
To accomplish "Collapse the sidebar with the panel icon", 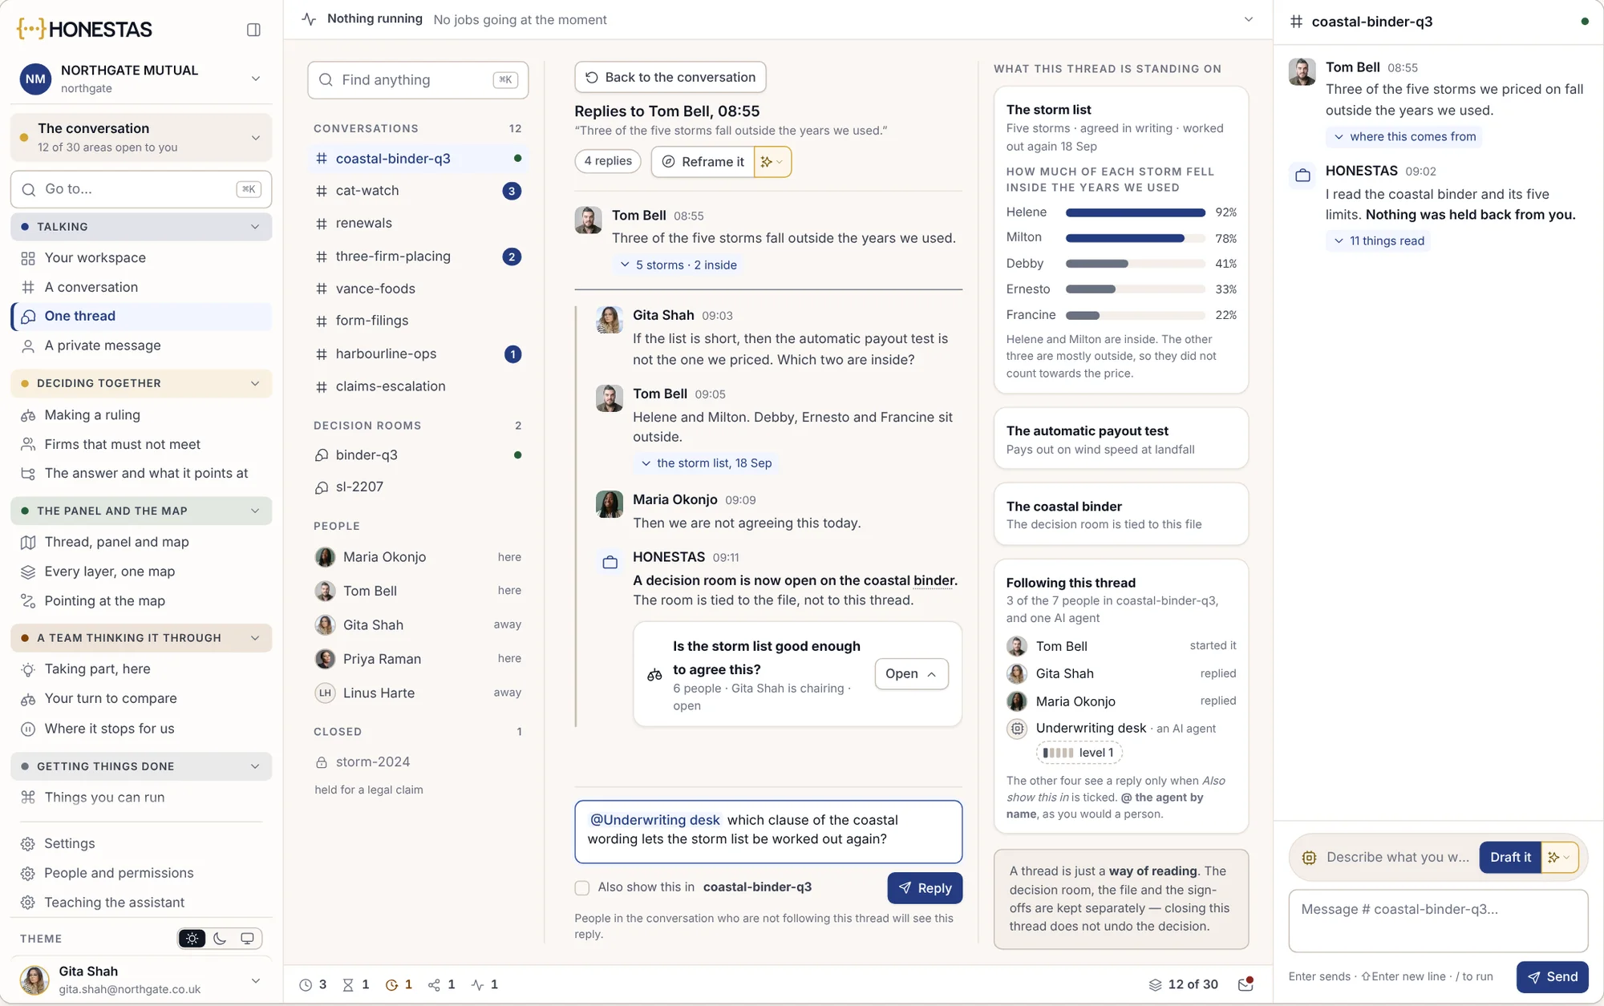I will (x=253, y=30).
